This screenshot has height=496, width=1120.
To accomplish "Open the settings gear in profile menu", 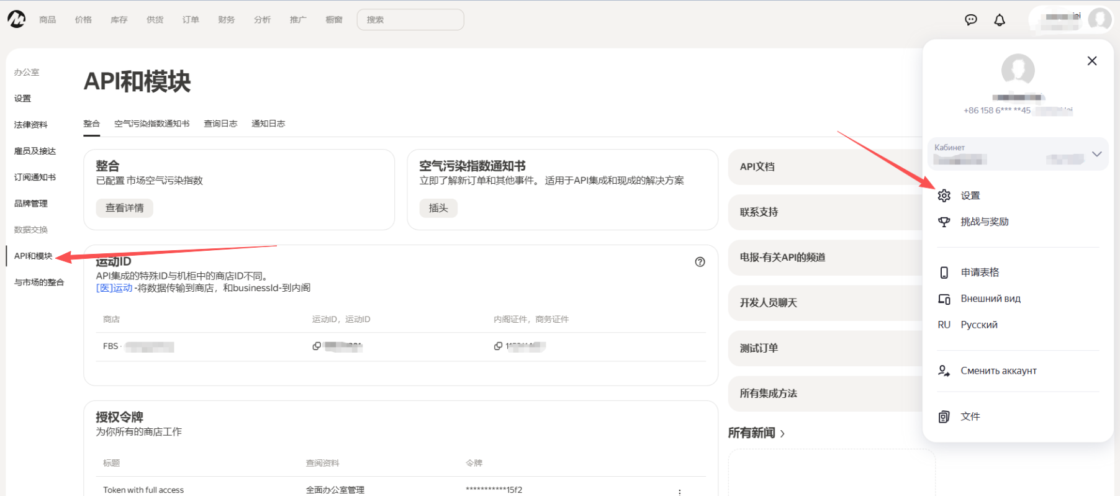I will tap(944, 196).
